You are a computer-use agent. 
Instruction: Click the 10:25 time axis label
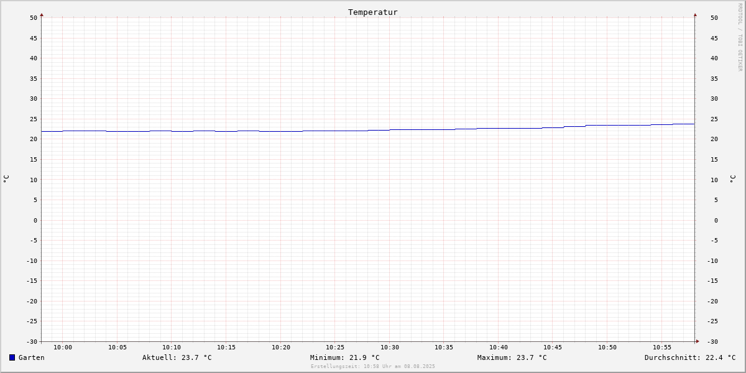(x=335, y=348)
